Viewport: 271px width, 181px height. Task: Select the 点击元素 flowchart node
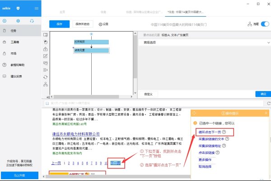click(x=91, y=50)
